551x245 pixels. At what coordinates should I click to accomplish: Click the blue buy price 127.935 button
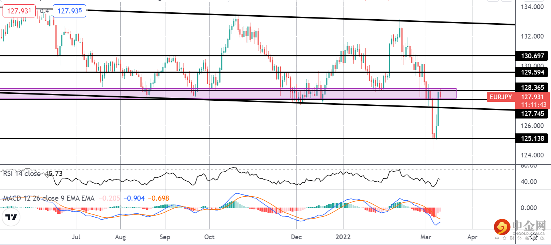click(x=70, y=11)
